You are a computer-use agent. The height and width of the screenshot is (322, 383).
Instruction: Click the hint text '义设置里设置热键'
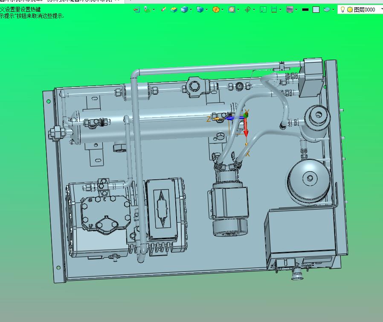[x=20, y=9]
